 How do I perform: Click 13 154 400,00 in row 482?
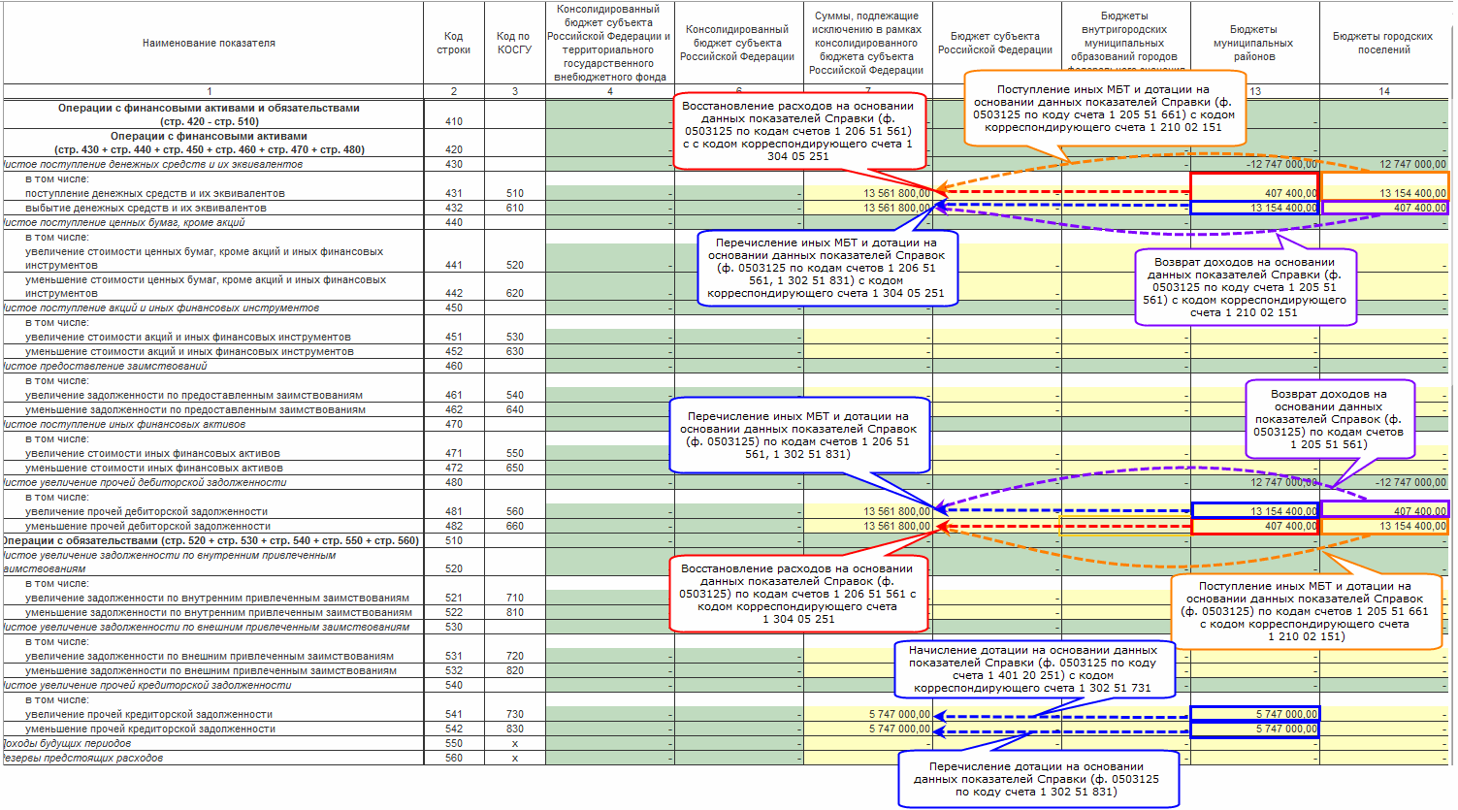pos(1412,526)
